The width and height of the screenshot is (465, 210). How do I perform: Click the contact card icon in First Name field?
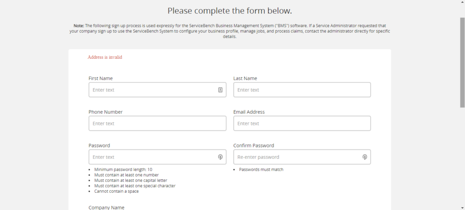[x=220, y=90]
